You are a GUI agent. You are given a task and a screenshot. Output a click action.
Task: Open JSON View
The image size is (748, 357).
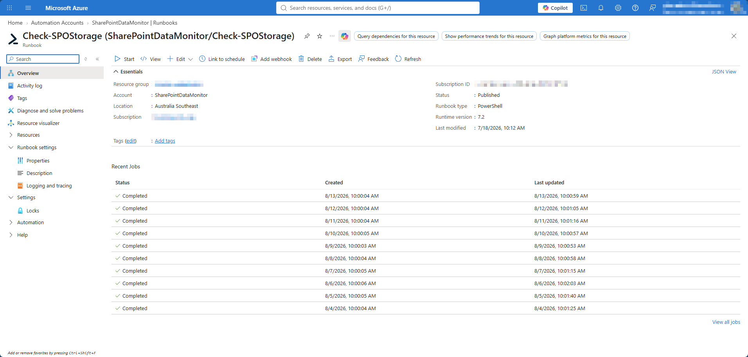[x=724, y=71]
